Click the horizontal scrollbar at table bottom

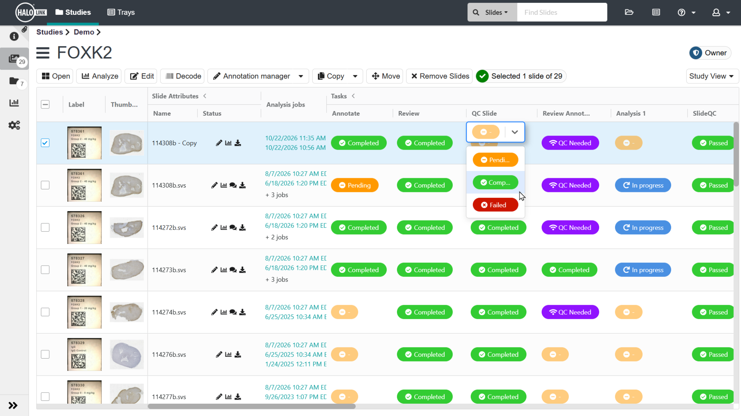point(251,406)
